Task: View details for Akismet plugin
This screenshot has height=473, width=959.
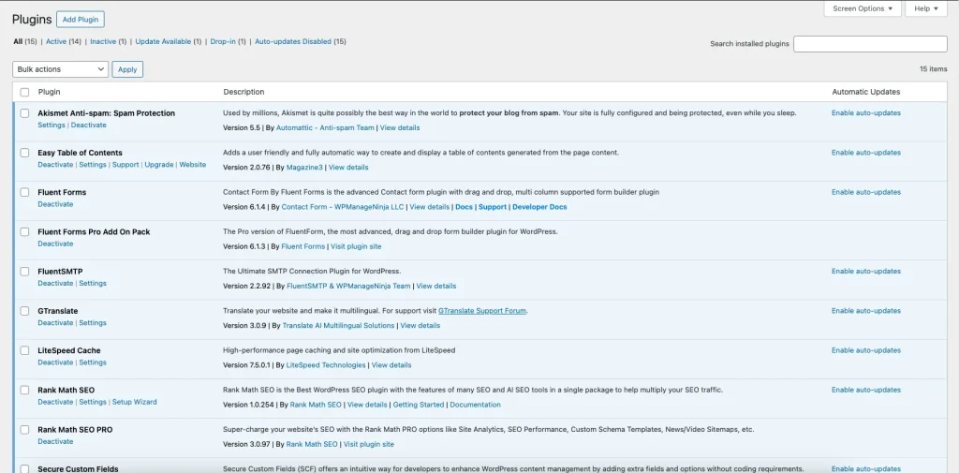Action: 400,128
